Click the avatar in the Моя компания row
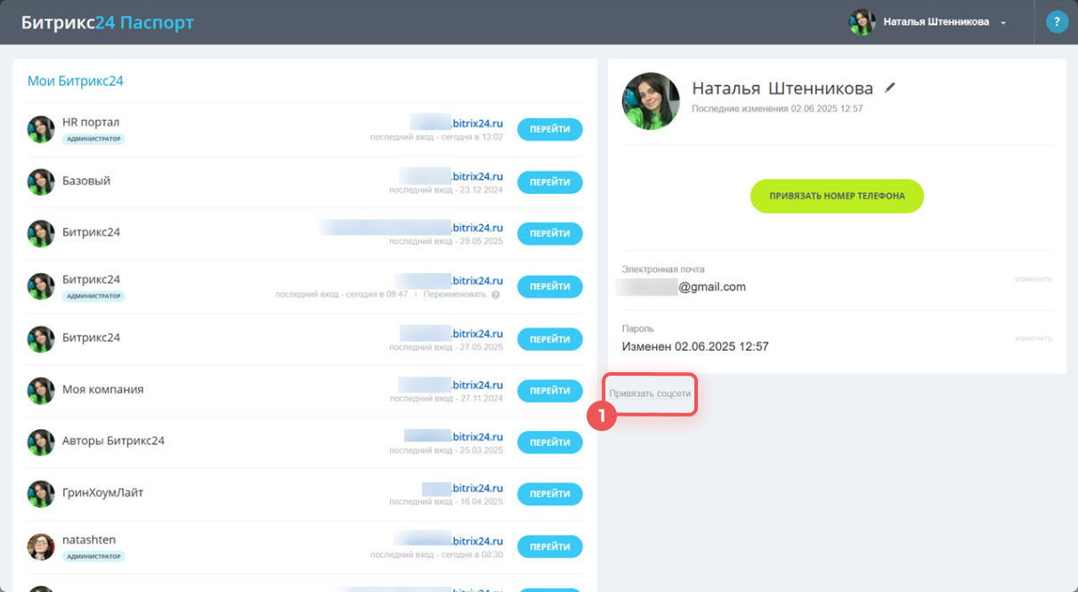This screenshot has width=1078, height=592. (41, 390)
